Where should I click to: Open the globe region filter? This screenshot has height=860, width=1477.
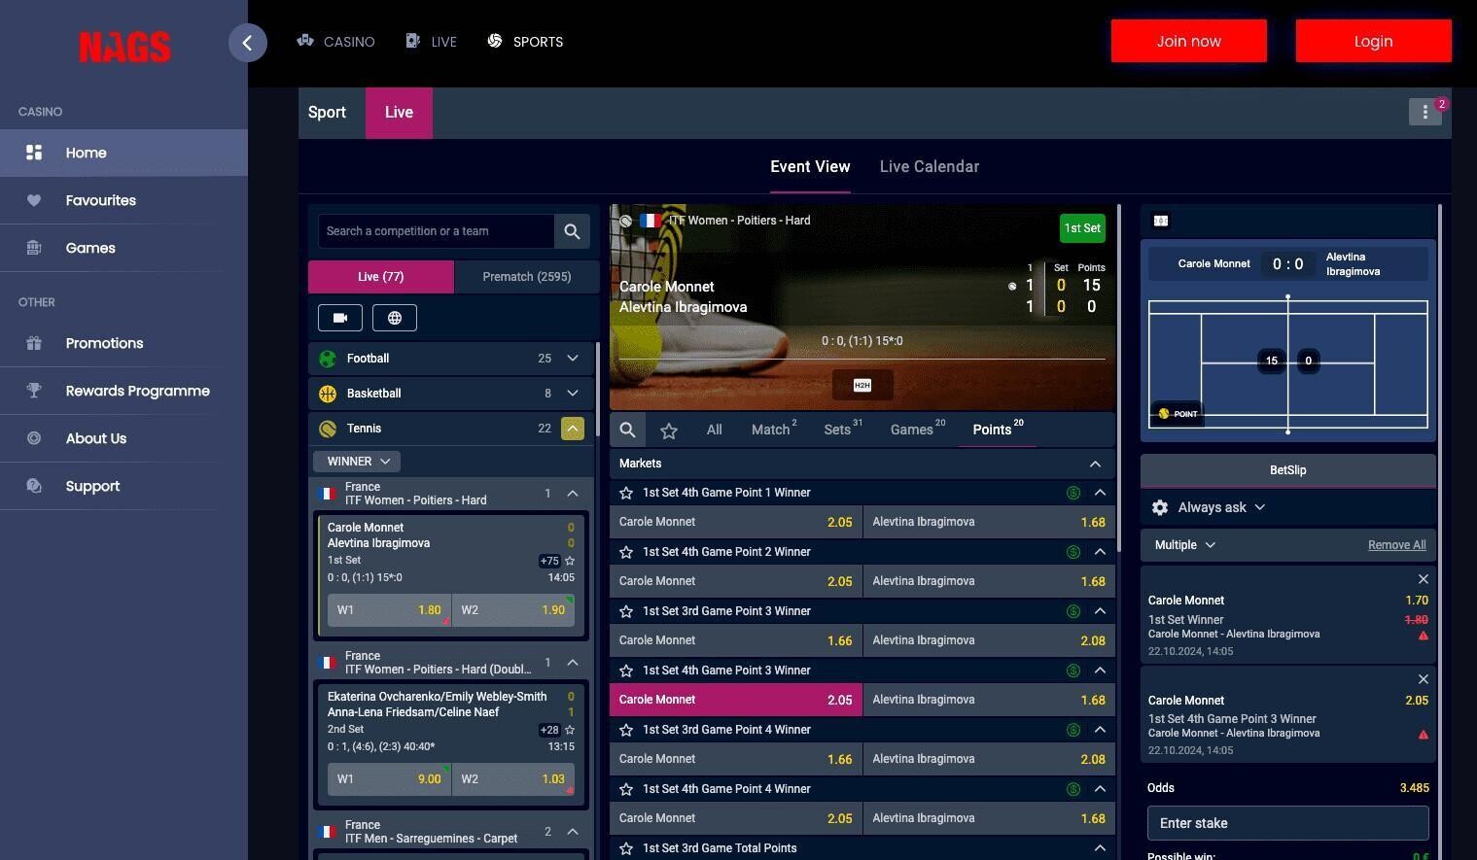tap(395, 318)
